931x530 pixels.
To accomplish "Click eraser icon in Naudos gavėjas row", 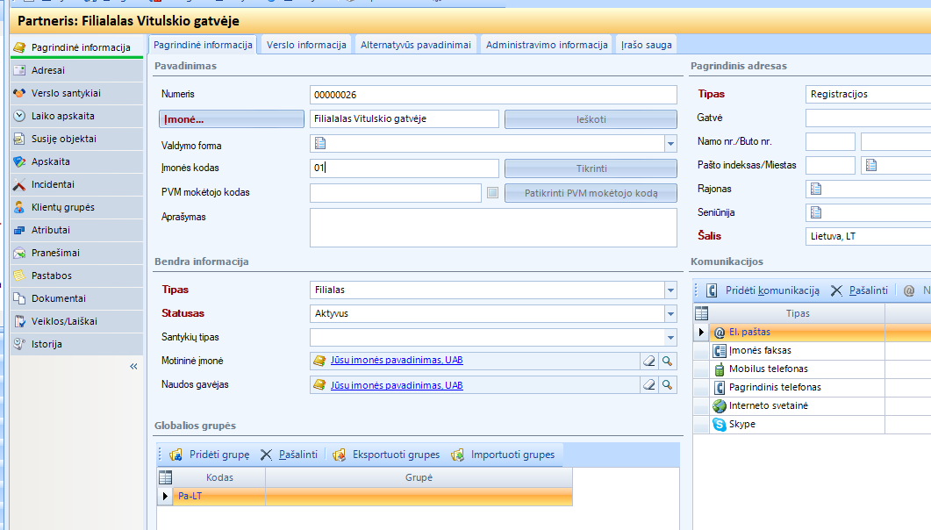I will click(649, 385).
